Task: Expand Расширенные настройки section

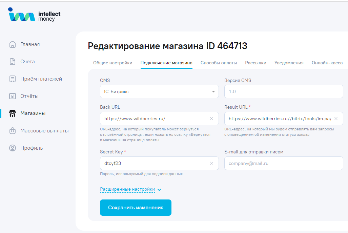Action: (x=130, y=189)
